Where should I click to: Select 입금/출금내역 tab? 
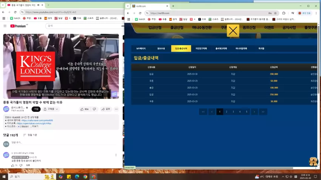pos(181,49)
